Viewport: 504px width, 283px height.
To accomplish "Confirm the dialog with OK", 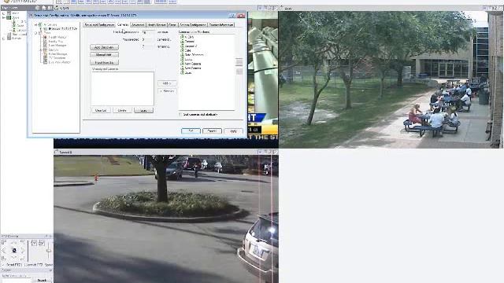I will coord(191,131).
